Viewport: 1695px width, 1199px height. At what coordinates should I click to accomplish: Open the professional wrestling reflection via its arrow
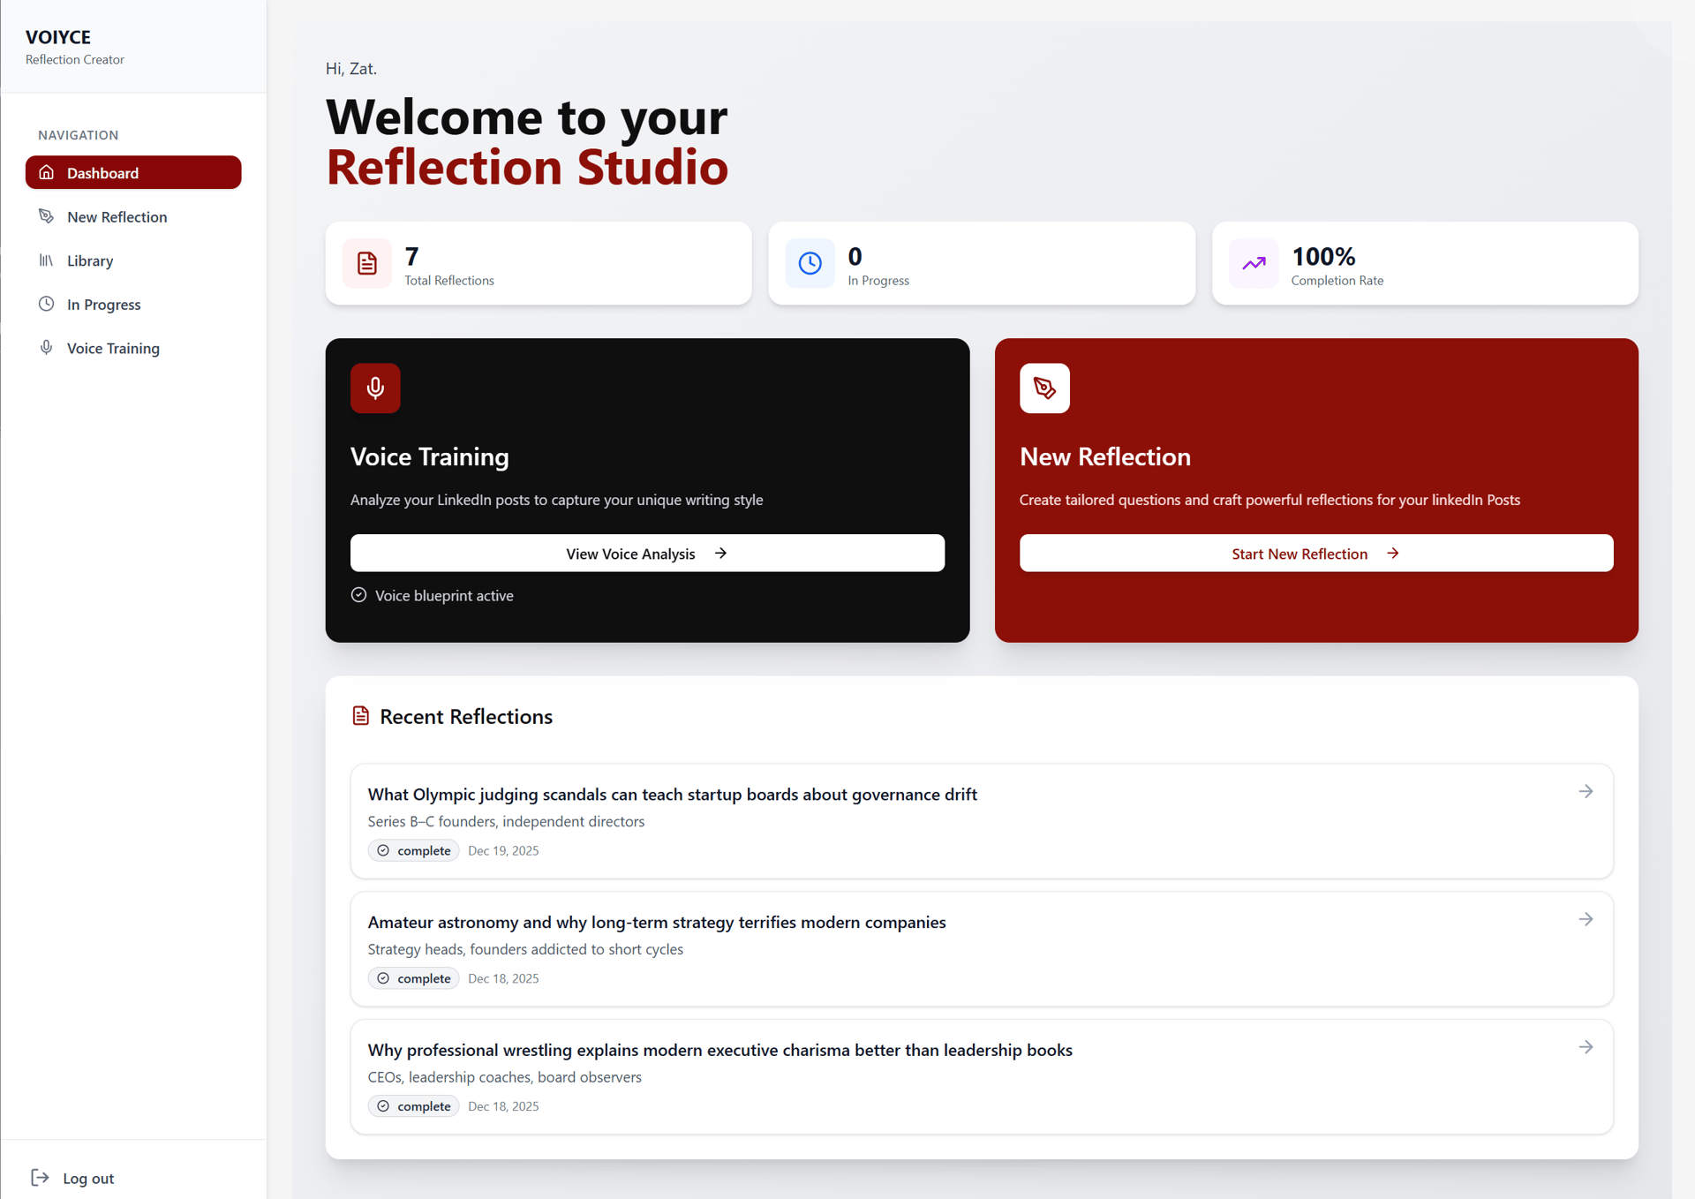tap(1586, 1048)
